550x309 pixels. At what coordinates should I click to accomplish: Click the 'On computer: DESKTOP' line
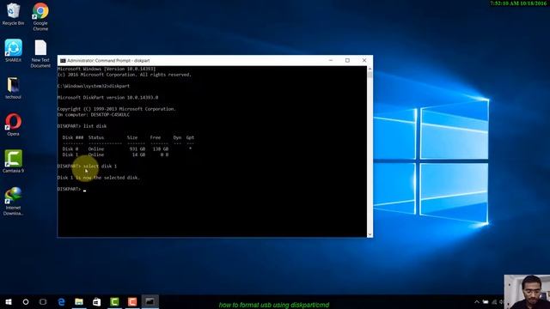click(x=94, y=114)
